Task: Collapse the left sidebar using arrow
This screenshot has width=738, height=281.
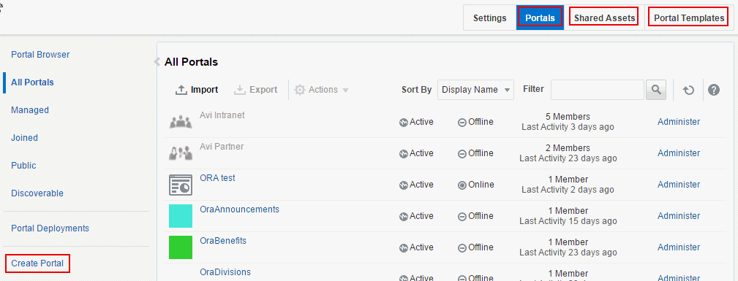Action: 157,62
